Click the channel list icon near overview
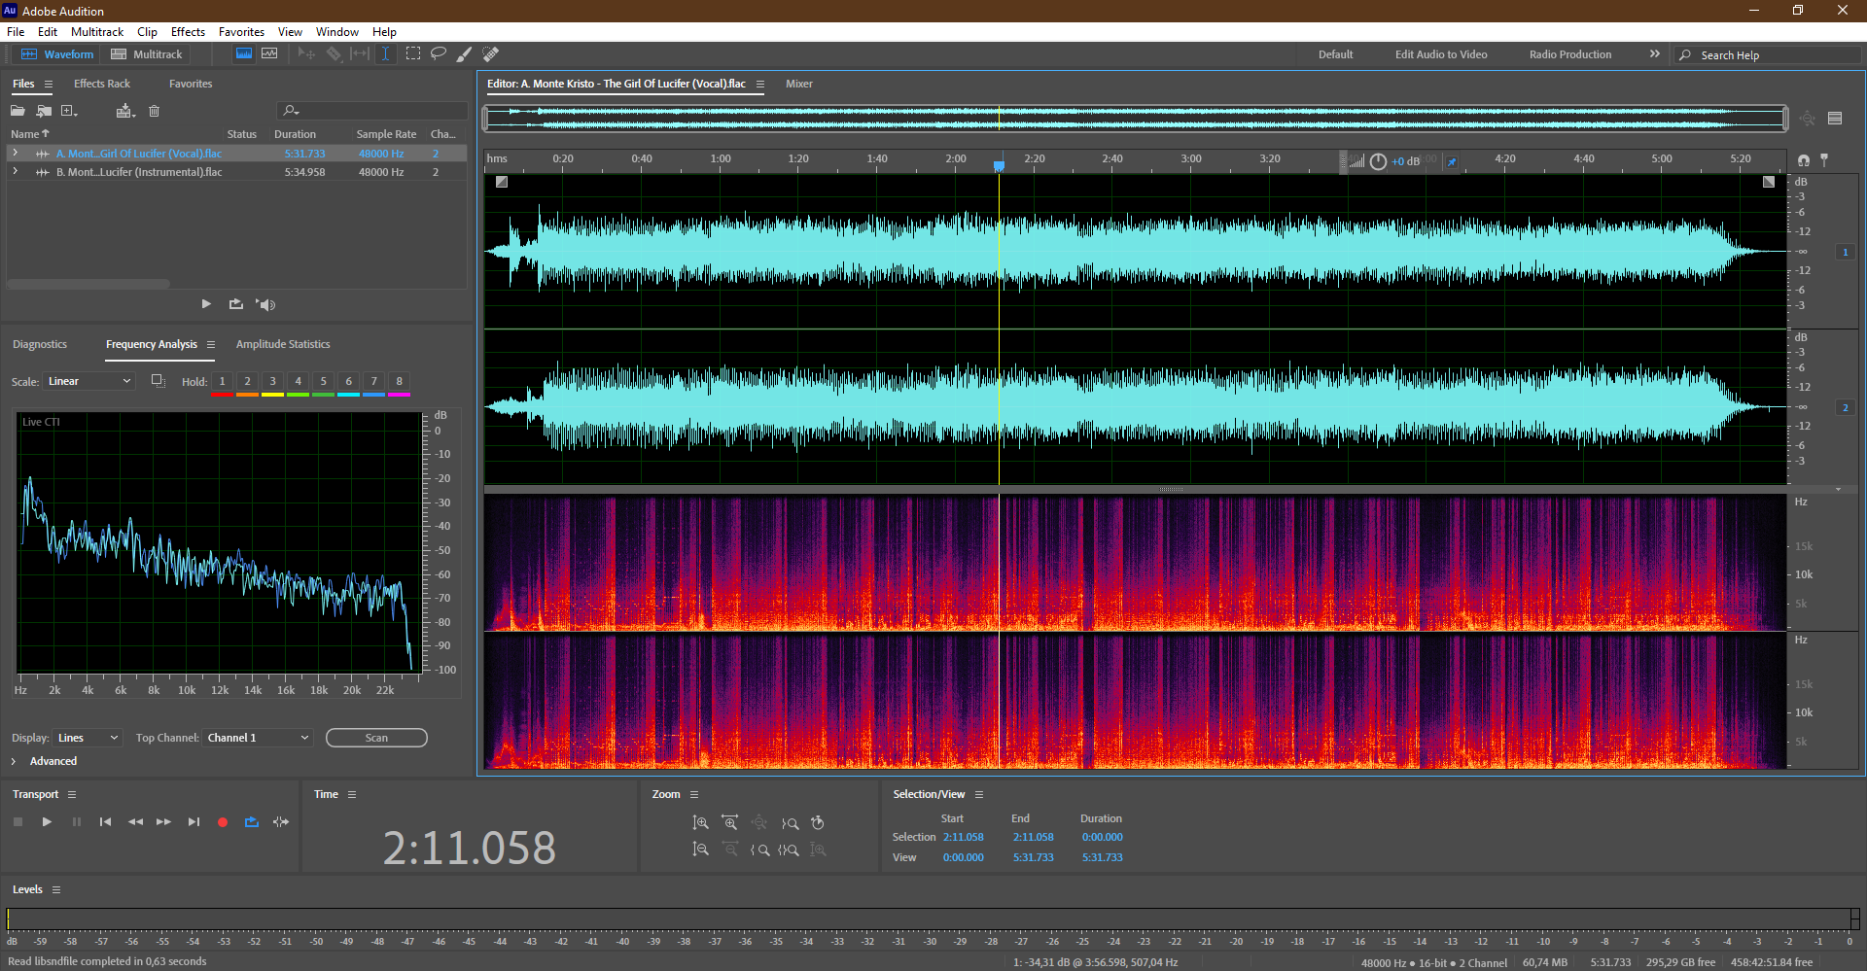Viewport: 1867px width, 971px height. coord(1835,119)
